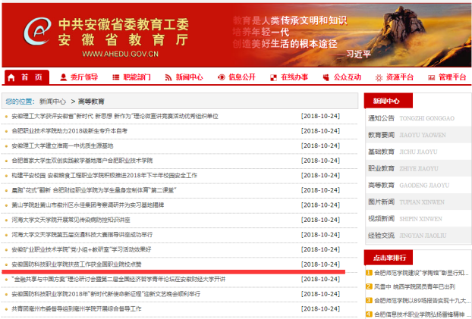Select 视频新闻 sidebar item
The width and height of the screenshot is (472, 319).
click(x=381, y=218)
